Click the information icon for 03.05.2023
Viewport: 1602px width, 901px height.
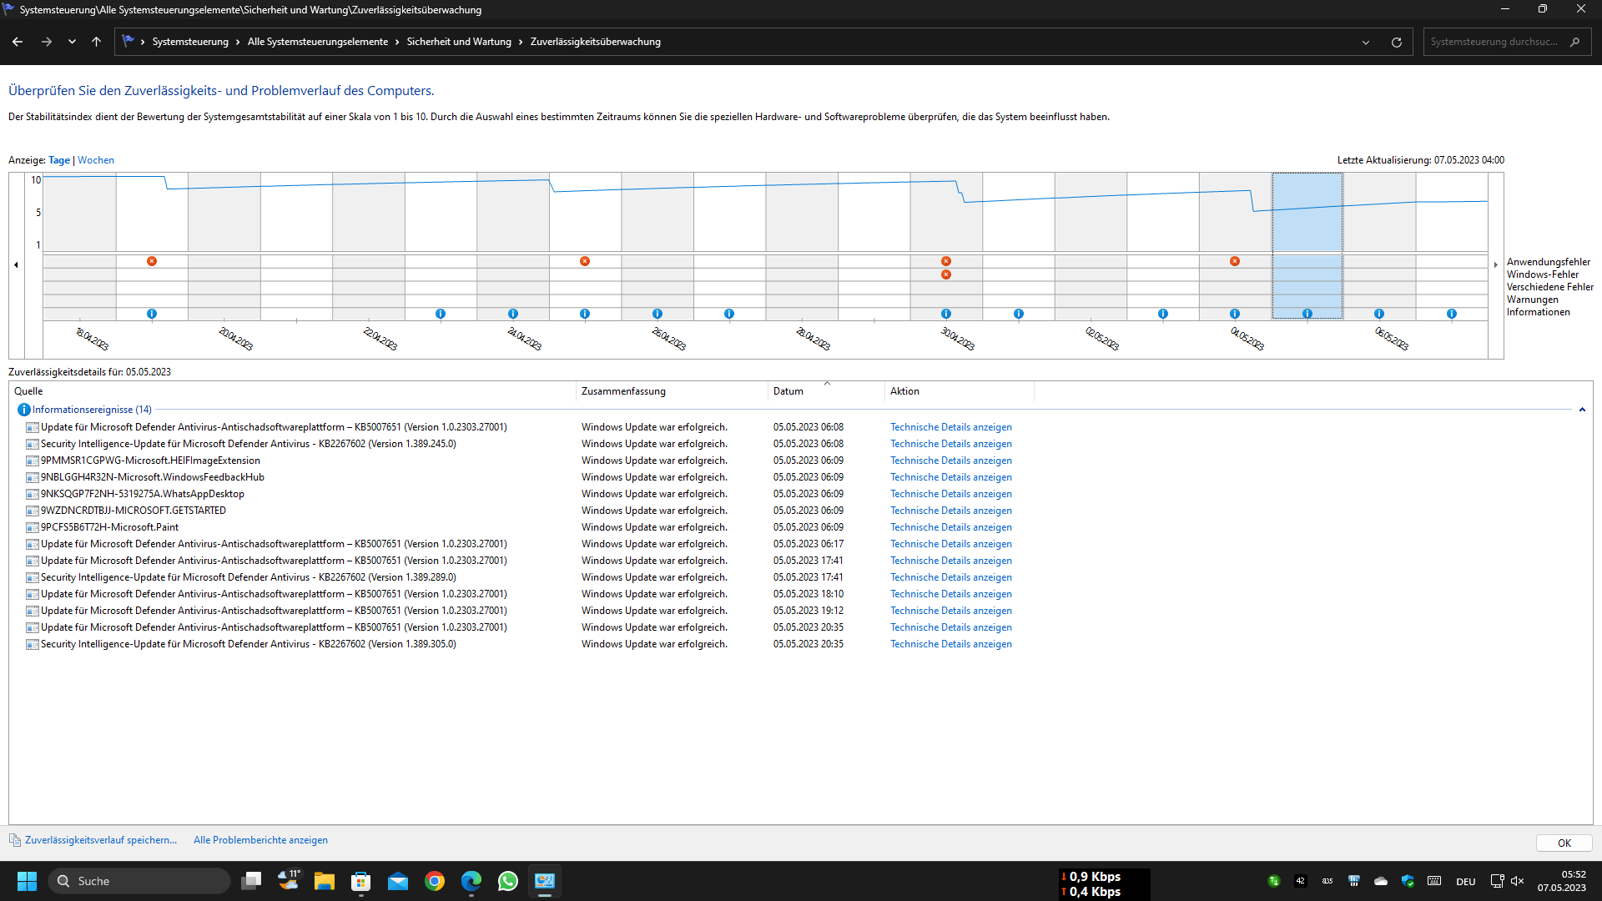click(x=1163, y=314)
